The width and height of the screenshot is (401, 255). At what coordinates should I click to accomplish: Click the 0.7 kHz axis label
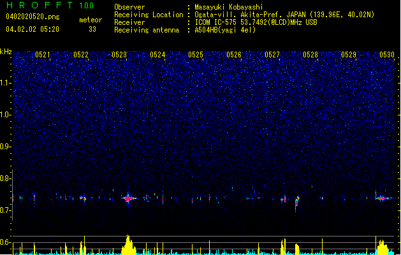point(5,210)
